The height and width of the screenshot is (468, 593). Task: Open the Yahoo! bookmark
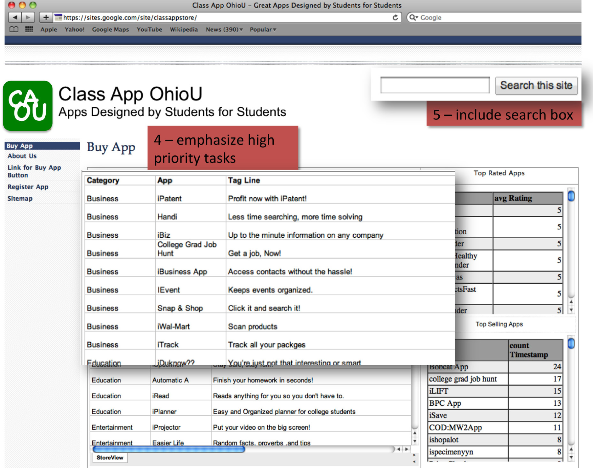[x=75, y=29]
